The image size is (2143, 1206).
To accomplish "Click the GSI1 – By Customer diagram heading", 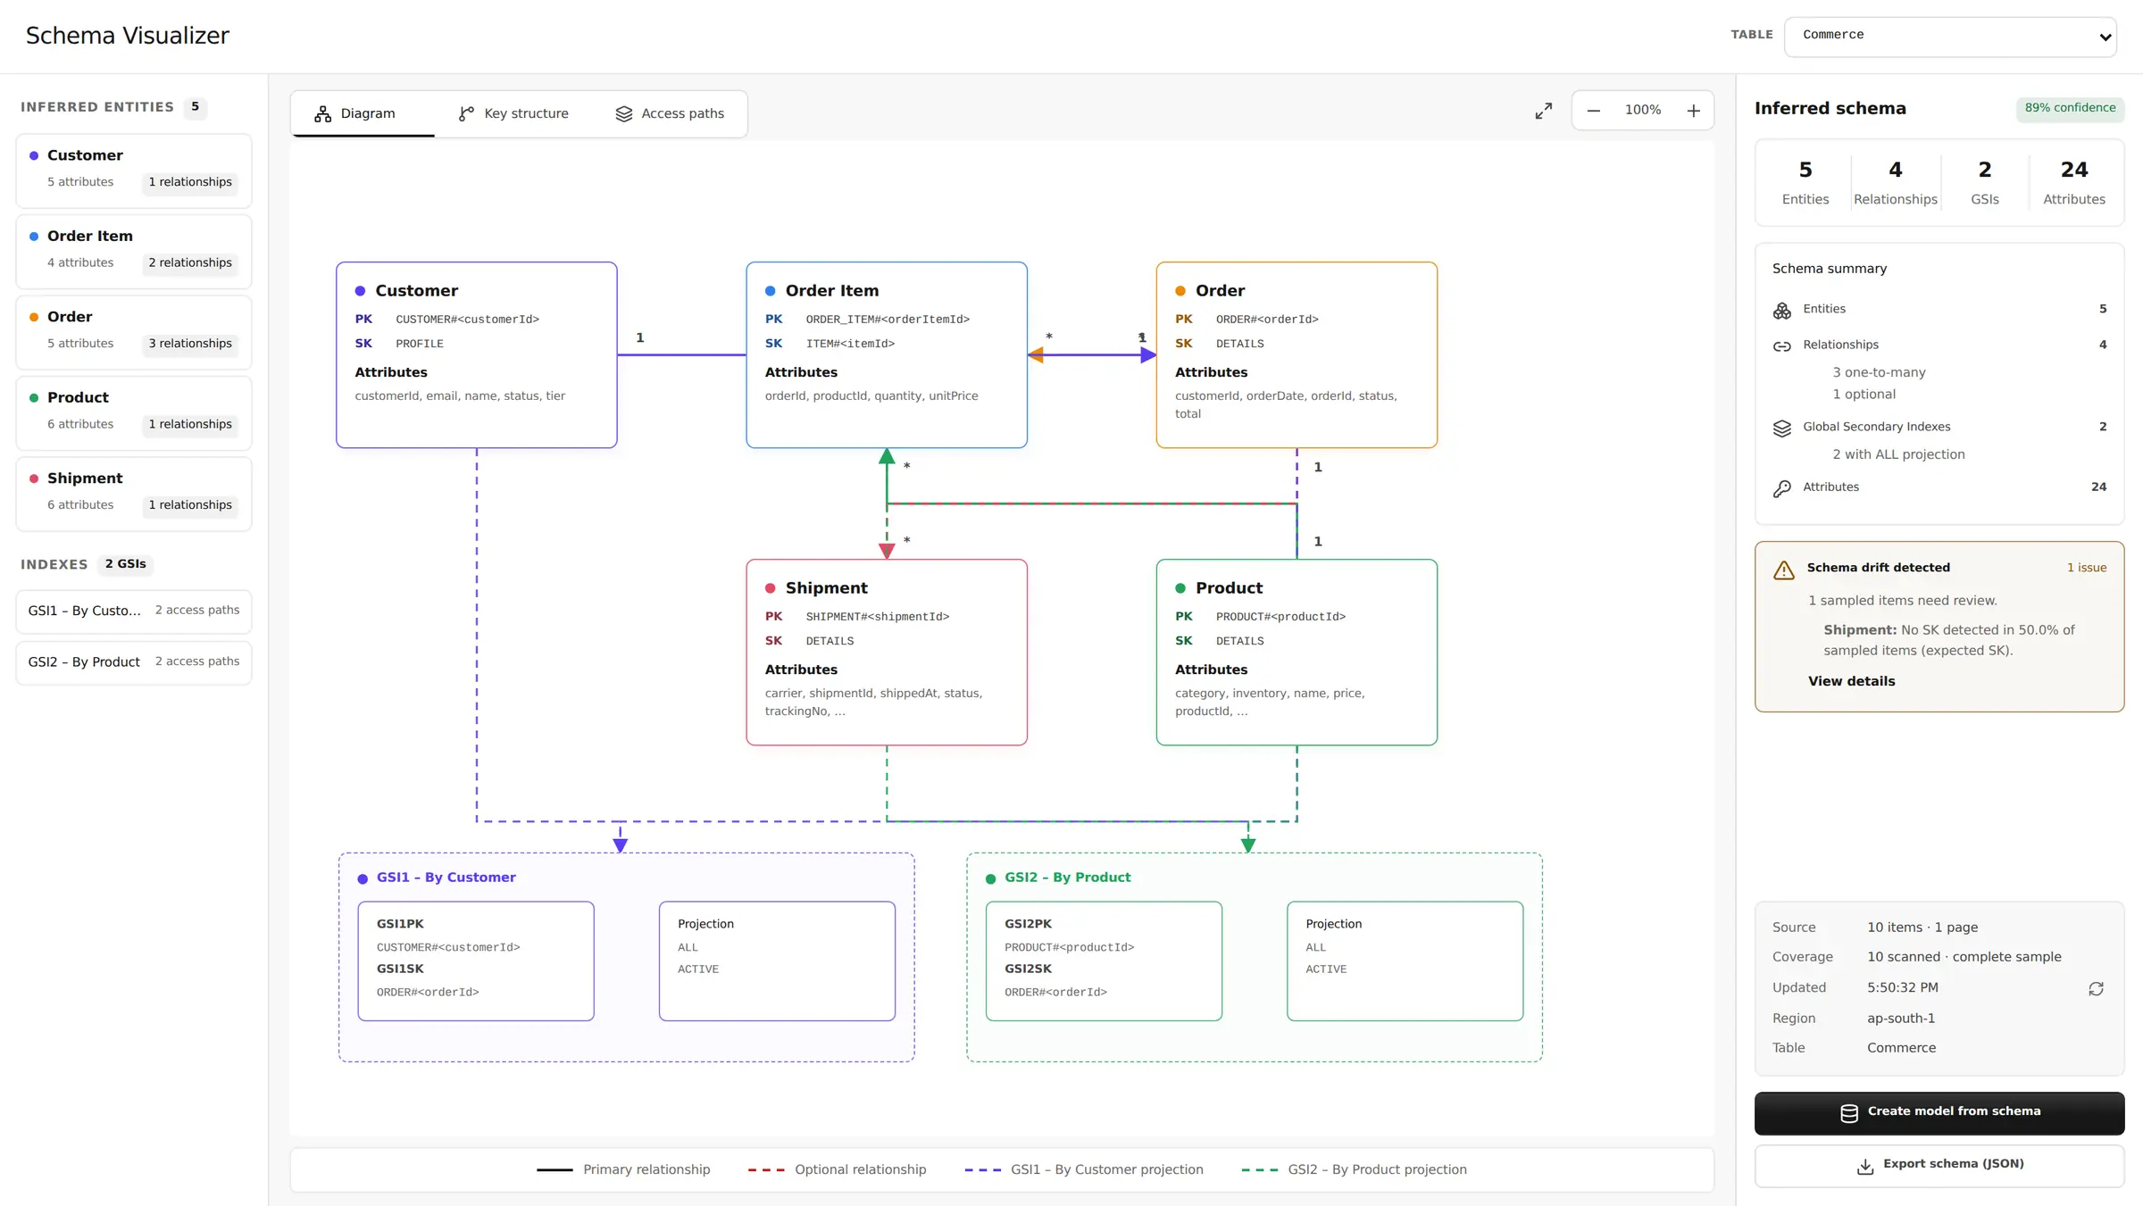I will pos(446,877).
